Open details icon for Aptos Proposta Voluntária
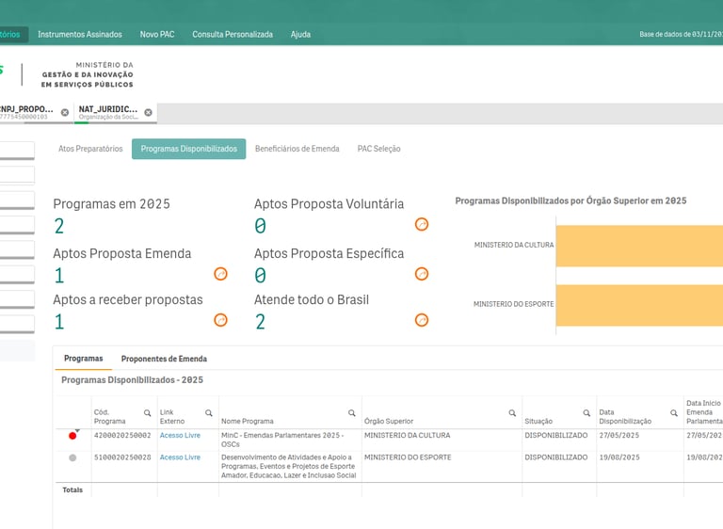723x529 pixels. click(x=422, y=224)
